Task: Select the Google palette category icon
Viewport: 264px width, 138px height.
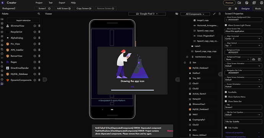Action: pos(2,66)
